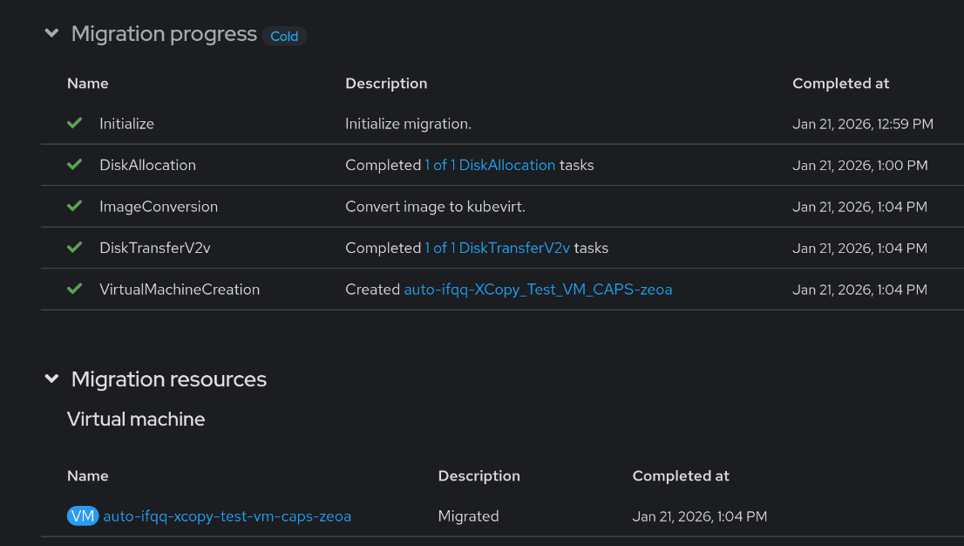Open the auto-ifqq-xcopy-test-vm-caps-zeoa virtual machine link
Image resolution: width=964 pixels, height=546 pixels.
[227, 516]
